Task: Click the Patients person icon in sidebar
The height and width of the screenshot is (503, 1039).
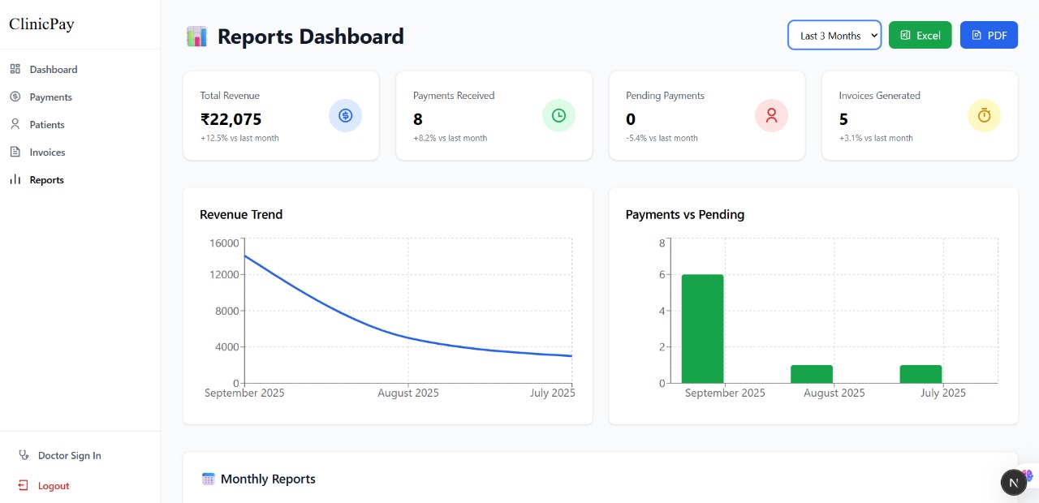Action: [x=15, y=124]
